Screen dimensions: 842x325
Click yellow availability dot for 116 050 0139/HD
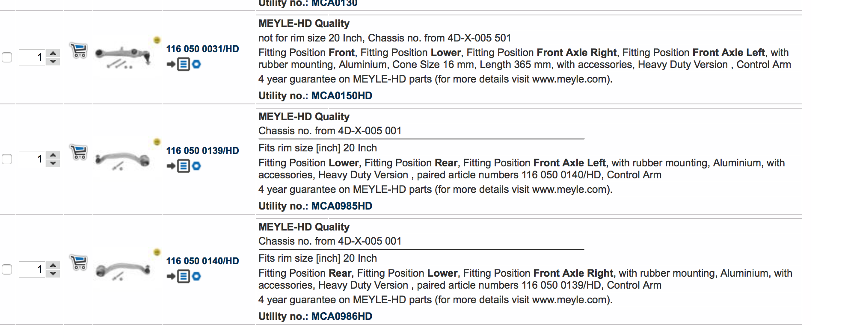coord(157,142)
